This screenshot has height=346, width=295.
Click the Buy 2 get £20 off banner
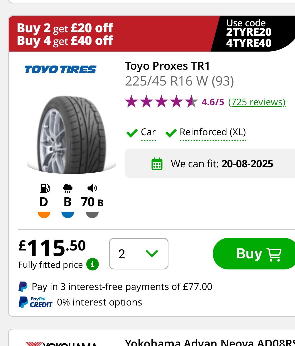(x=65, y=34)
